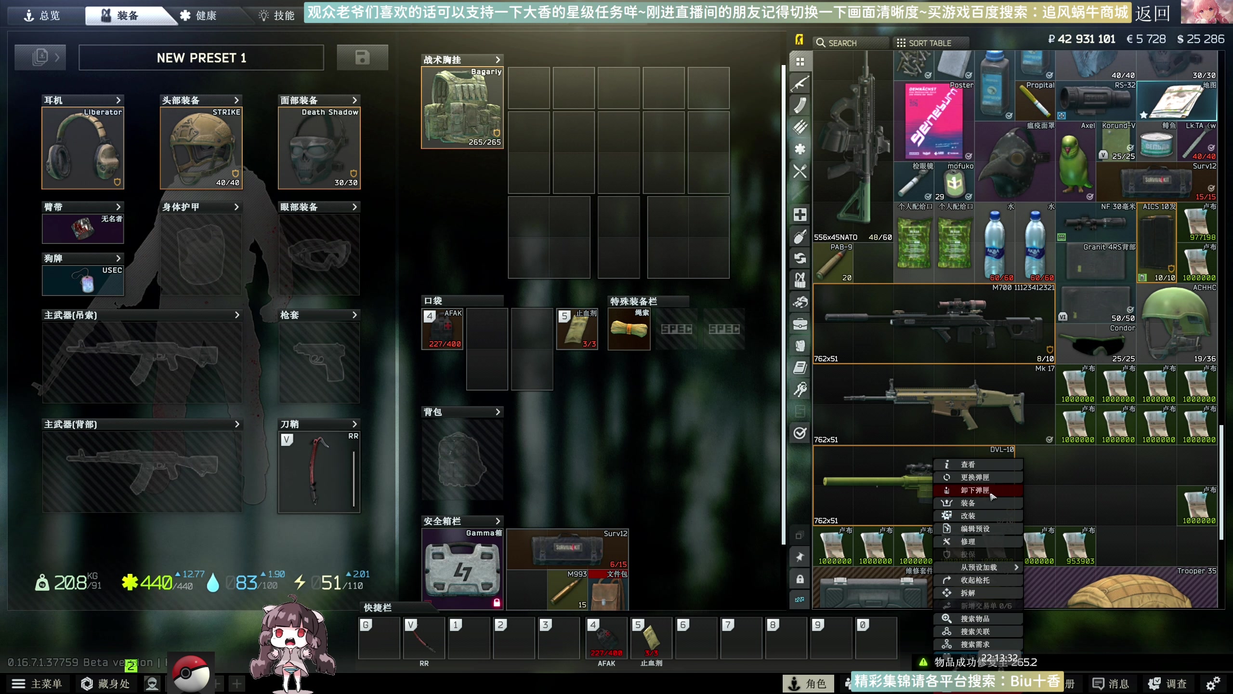
Task: Filter stash by food fork-knife icon
Action: point(800,171)
